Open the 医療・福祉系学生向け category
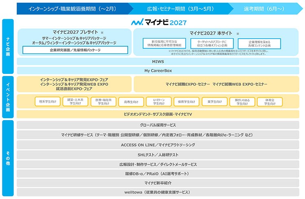The image size is (305, 199). point(103,101)
